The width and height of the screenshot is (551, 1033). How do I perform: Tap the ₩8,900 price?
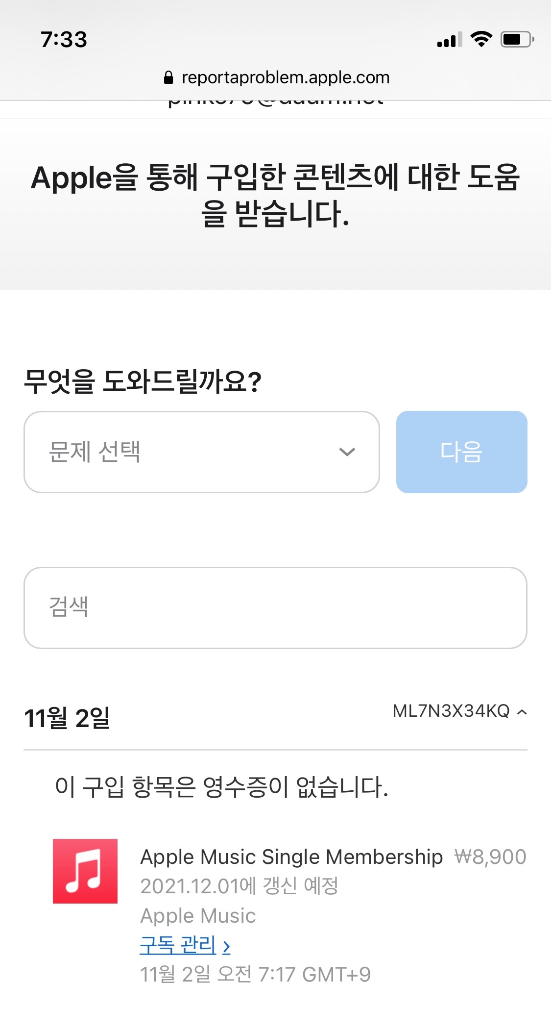pos(490,857)
